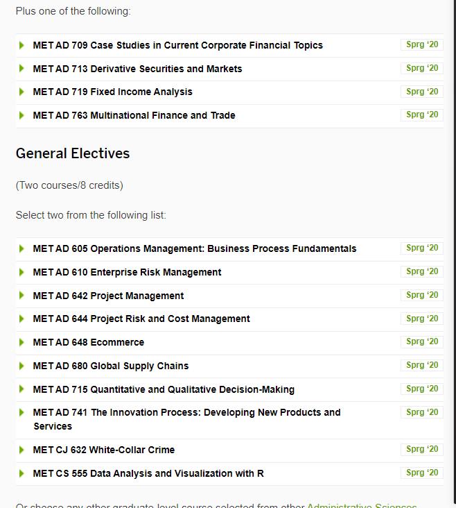Follow the Administrative Sciences link
This screenshot has width=456, height=508.
[x=362, y=505]
